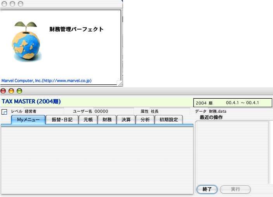Image resolution: width=273 pixels, height=197 pixels.
Task: Go to the 決算 tab
Action: click(126, 120)
